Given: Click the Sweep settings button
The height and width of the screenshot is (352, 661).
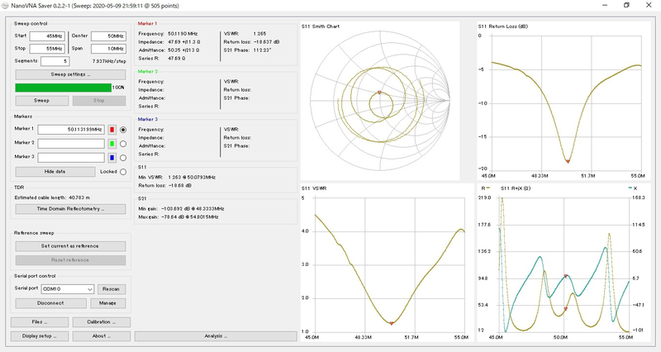Looking at the screenshot, I should point(70,74).
